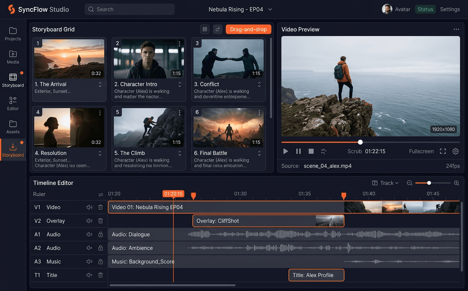This screenshot has width=468, height=291.
Task: Zoom in the timeline with plus magnifier
Action: 456,183
